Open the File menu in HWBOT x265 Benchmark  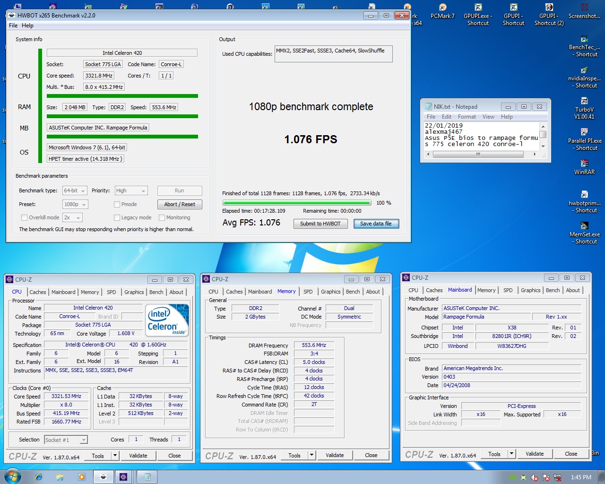click(x=13, y=26)
